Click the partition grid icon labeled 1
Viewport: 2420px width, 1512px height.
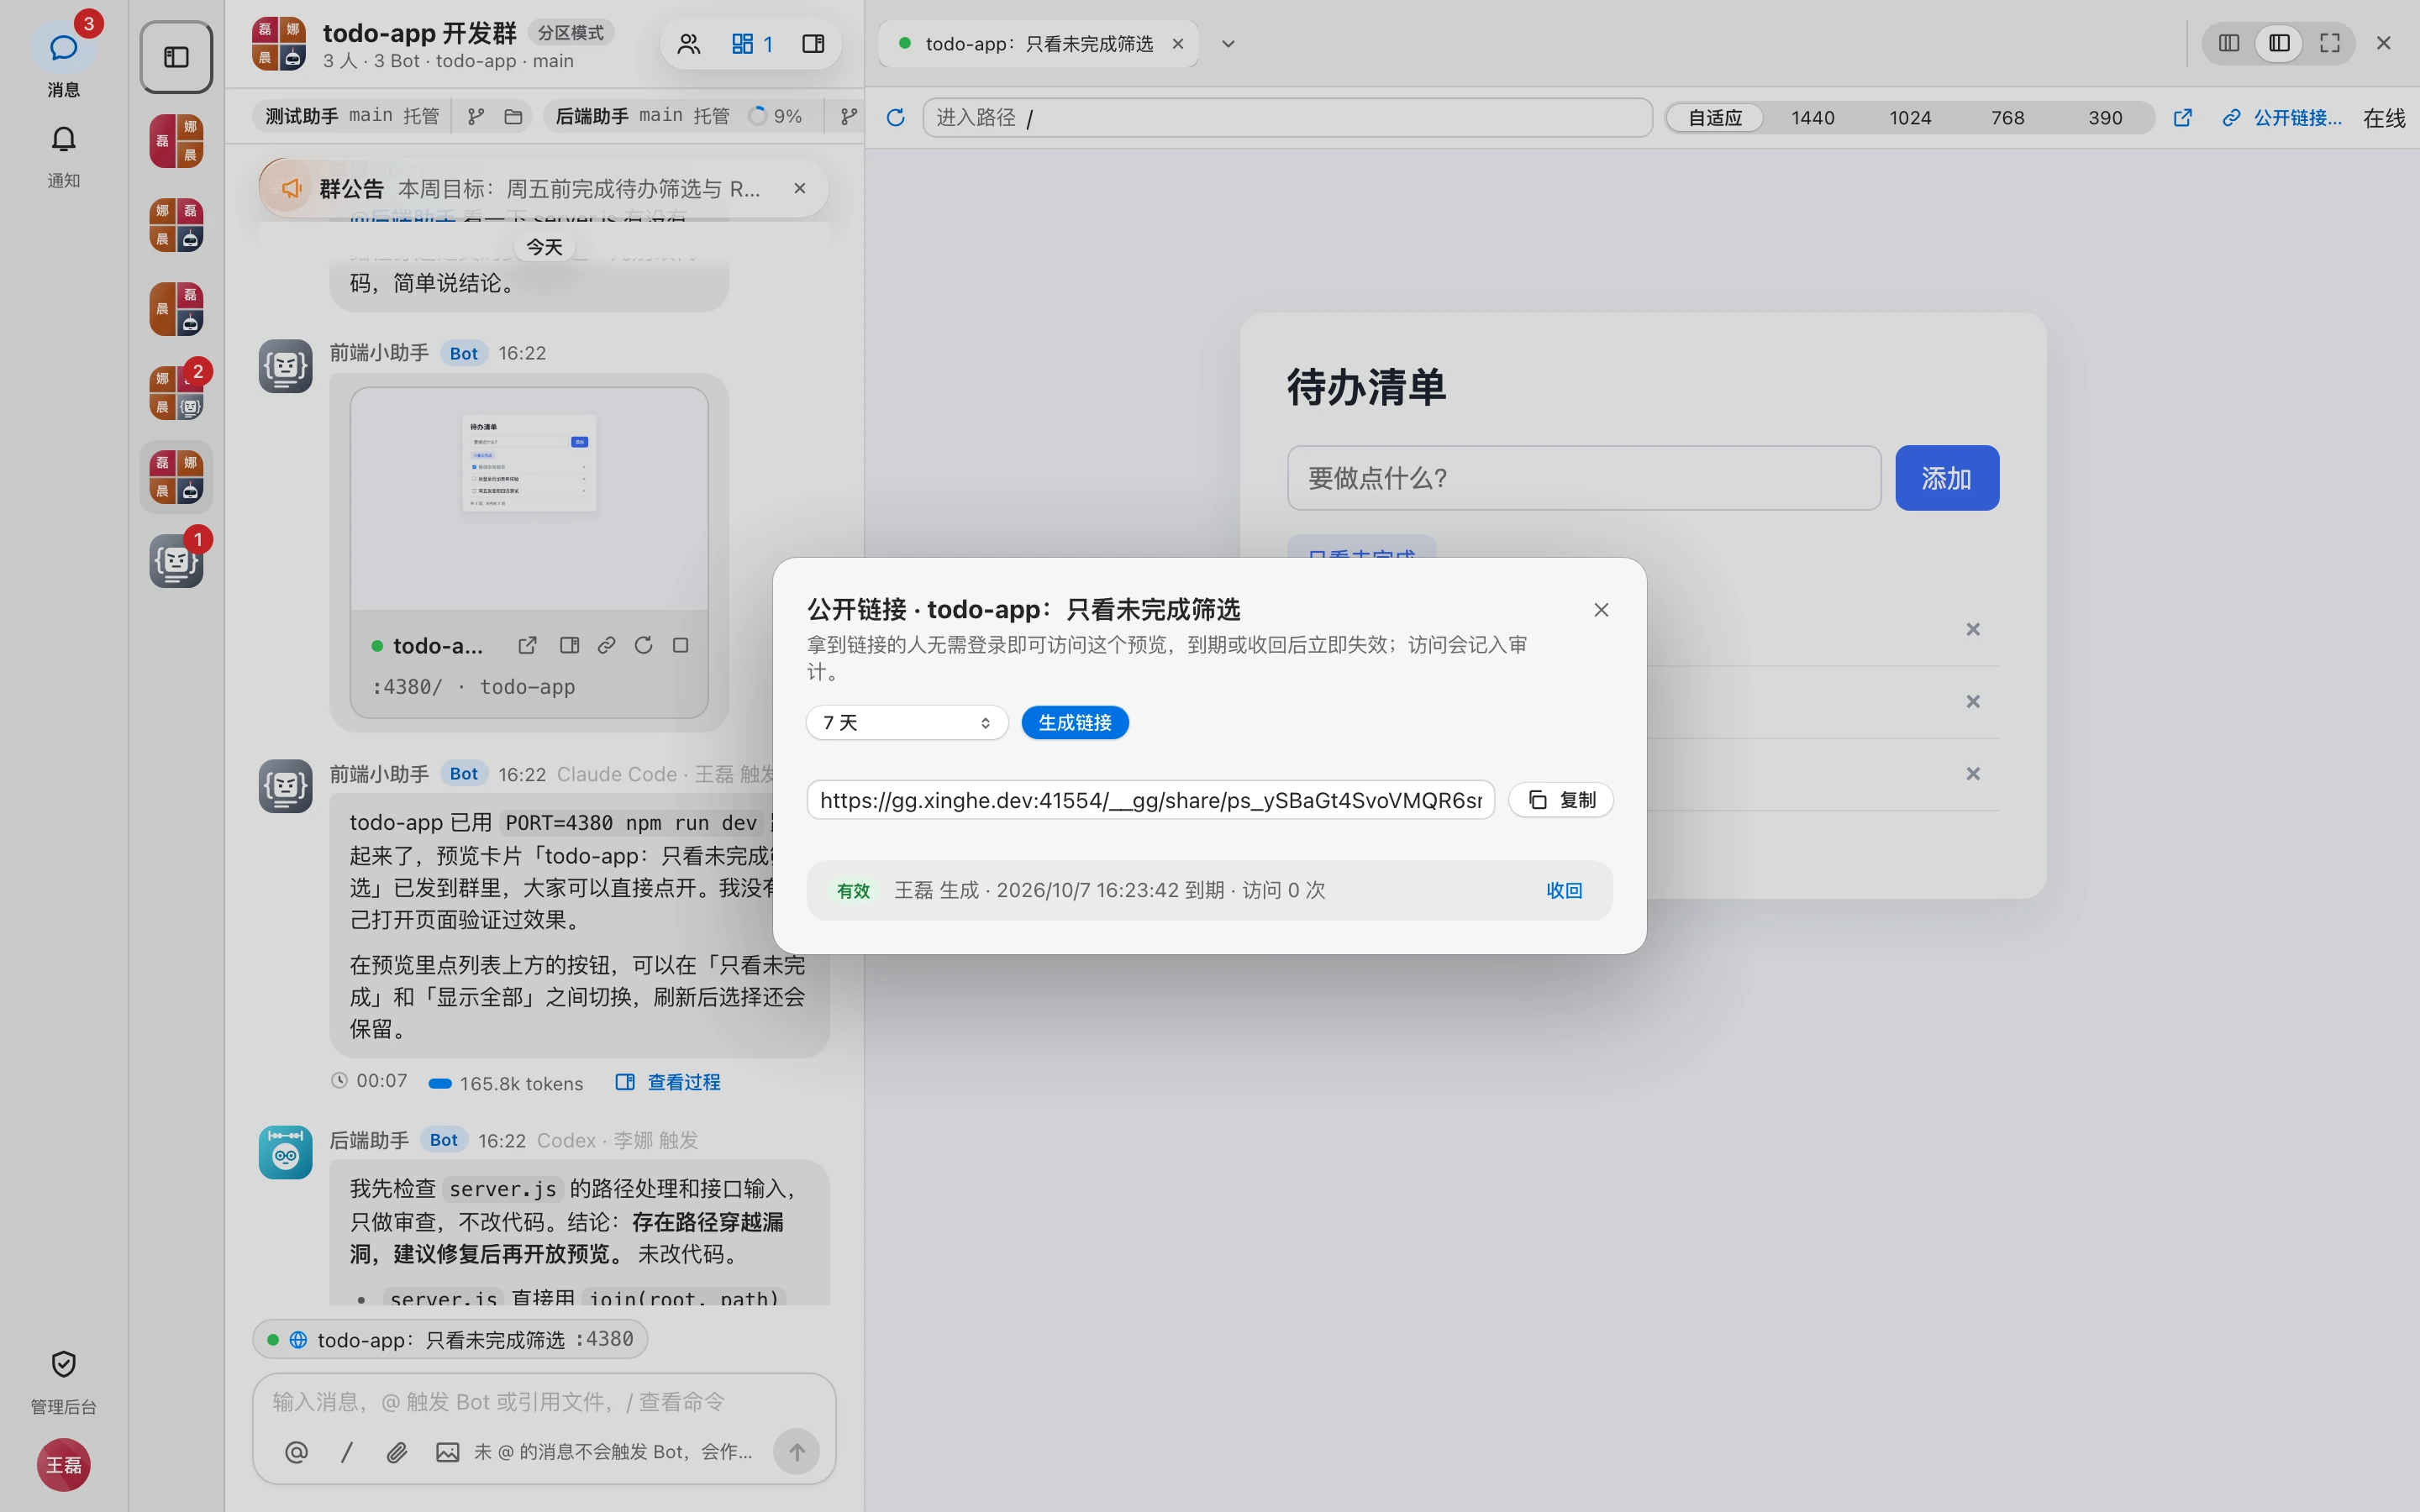(x=752, y=44)
